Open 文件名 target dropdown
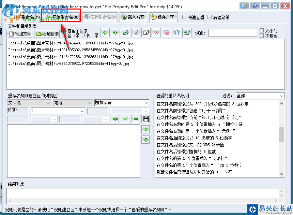This screenshot has width=293, height=215. pyautogui.click(x=29, y=103)
